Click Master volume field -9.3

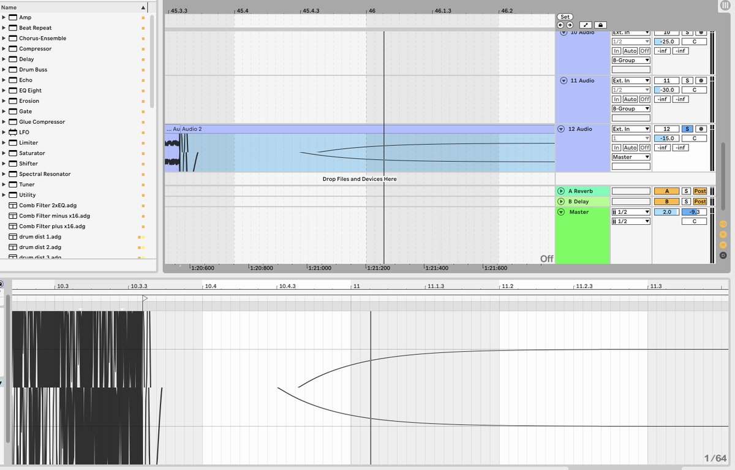click(694, 212)
